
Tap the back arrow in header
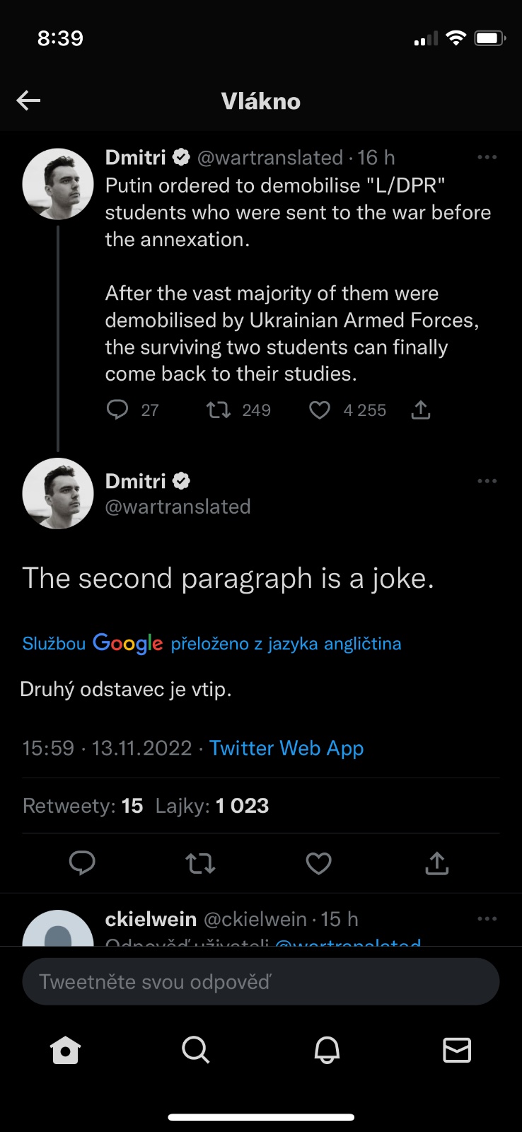[28, 100]
